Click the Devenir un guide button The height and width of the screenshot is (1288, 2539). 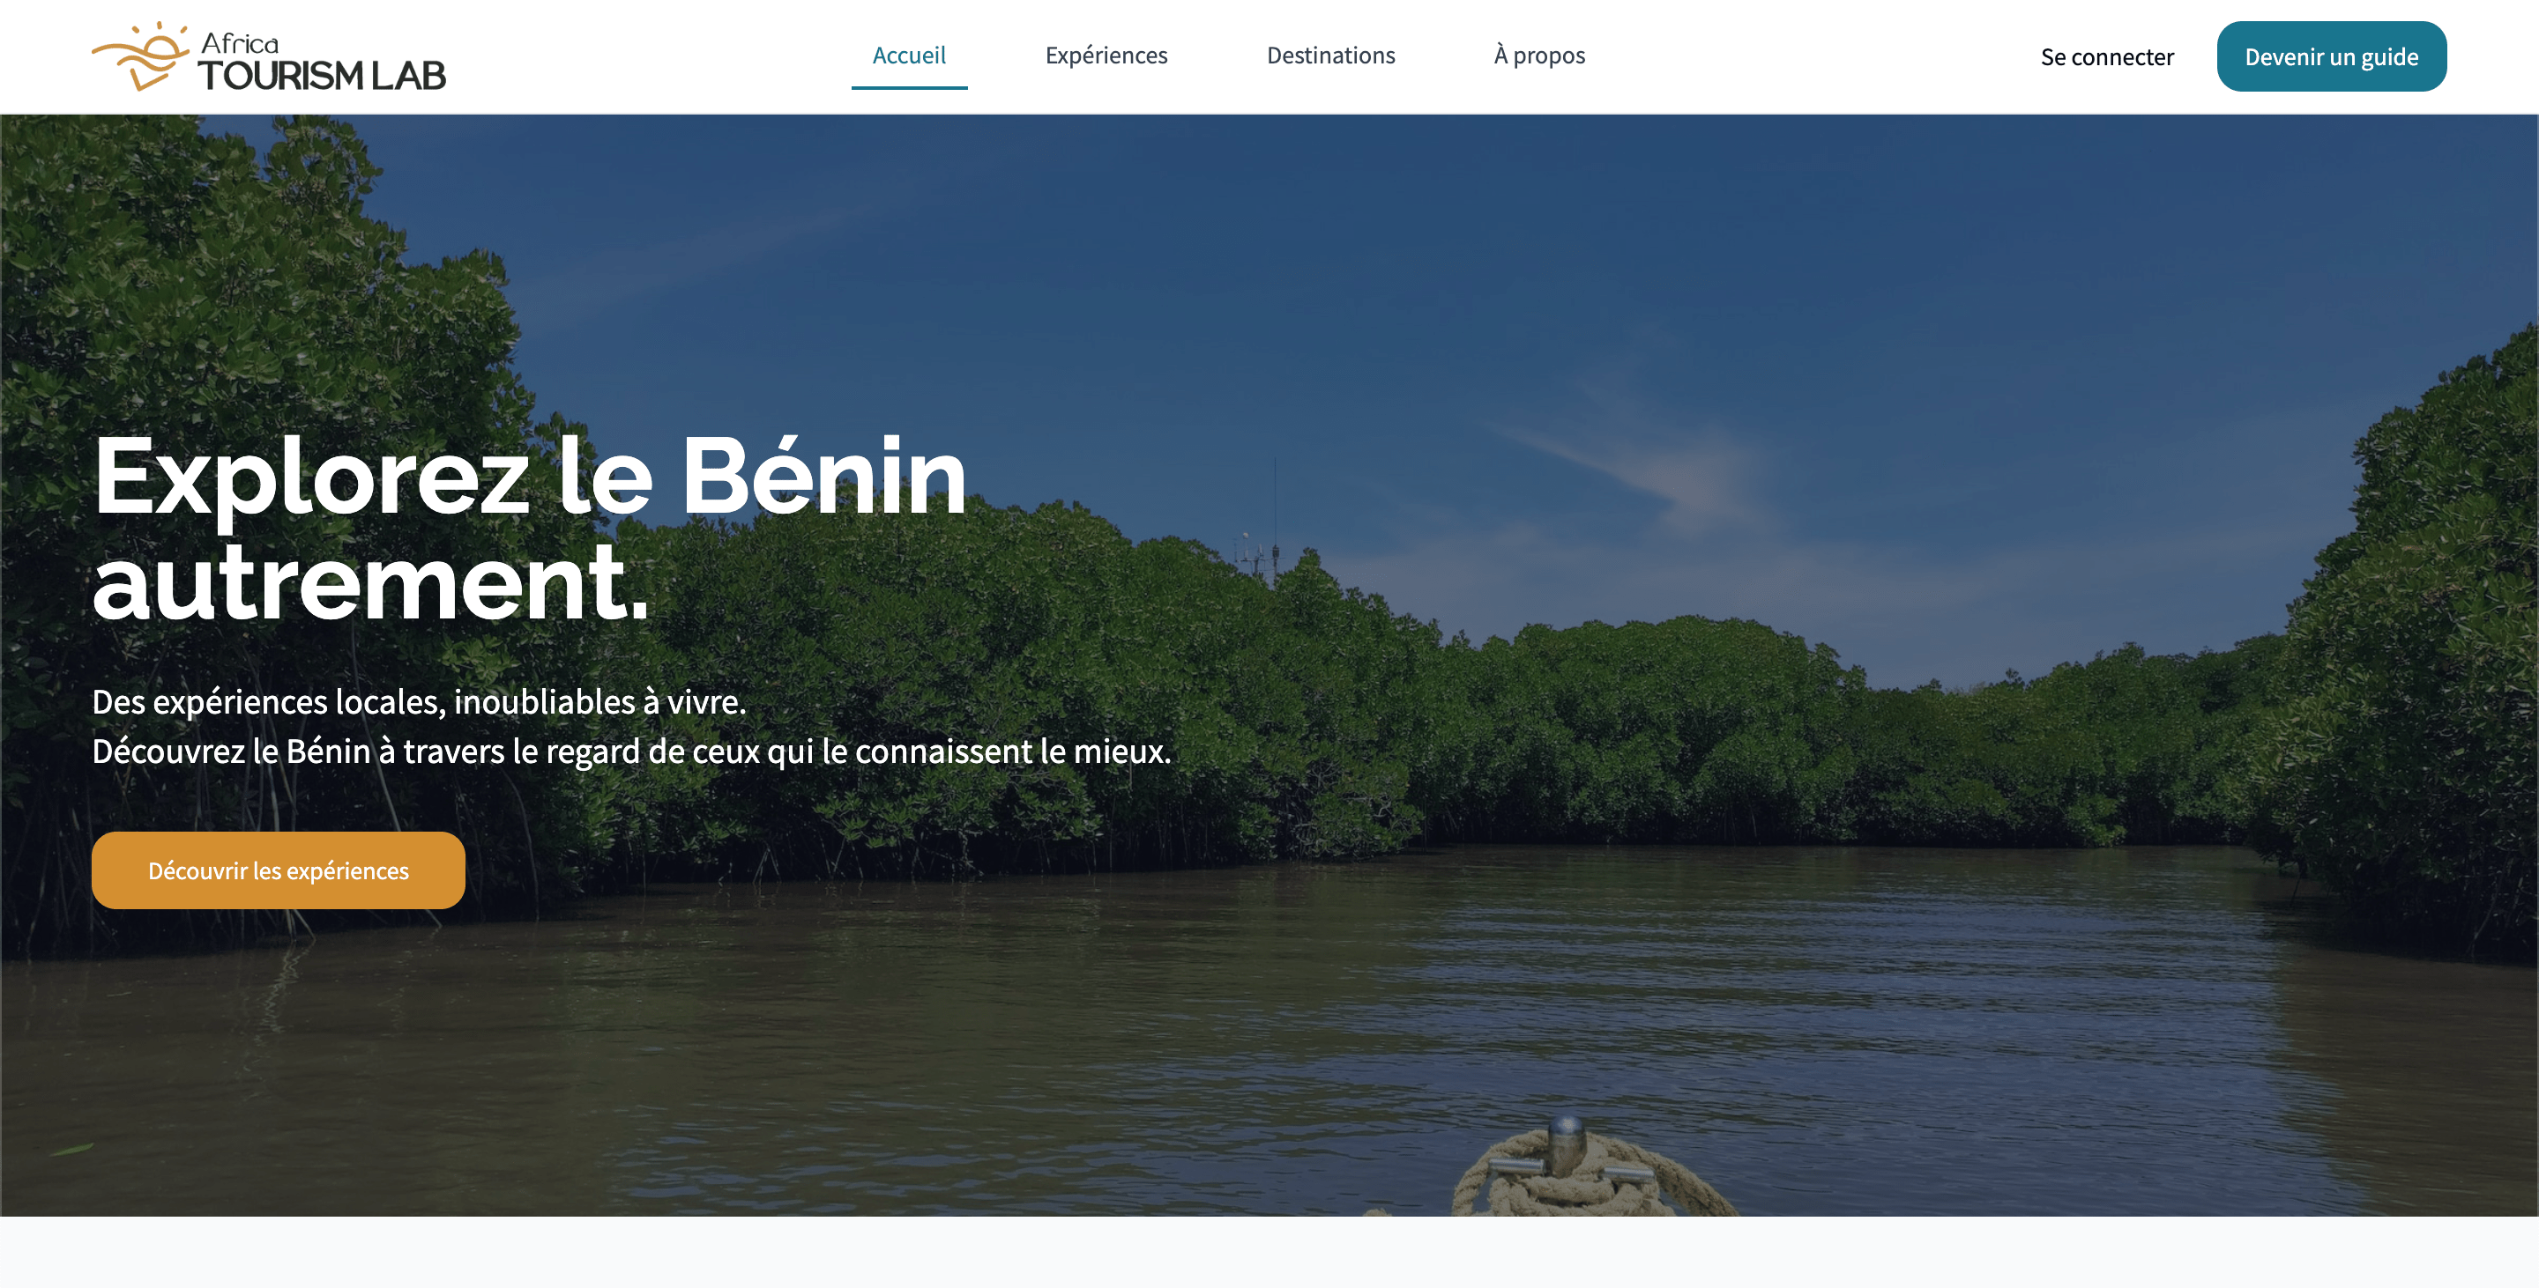point(2331,56)
